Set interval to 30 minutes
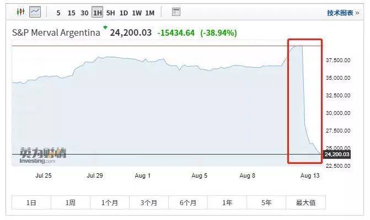Image resolution: width=370 pixels, height=220 pixels. pos(84,12)
